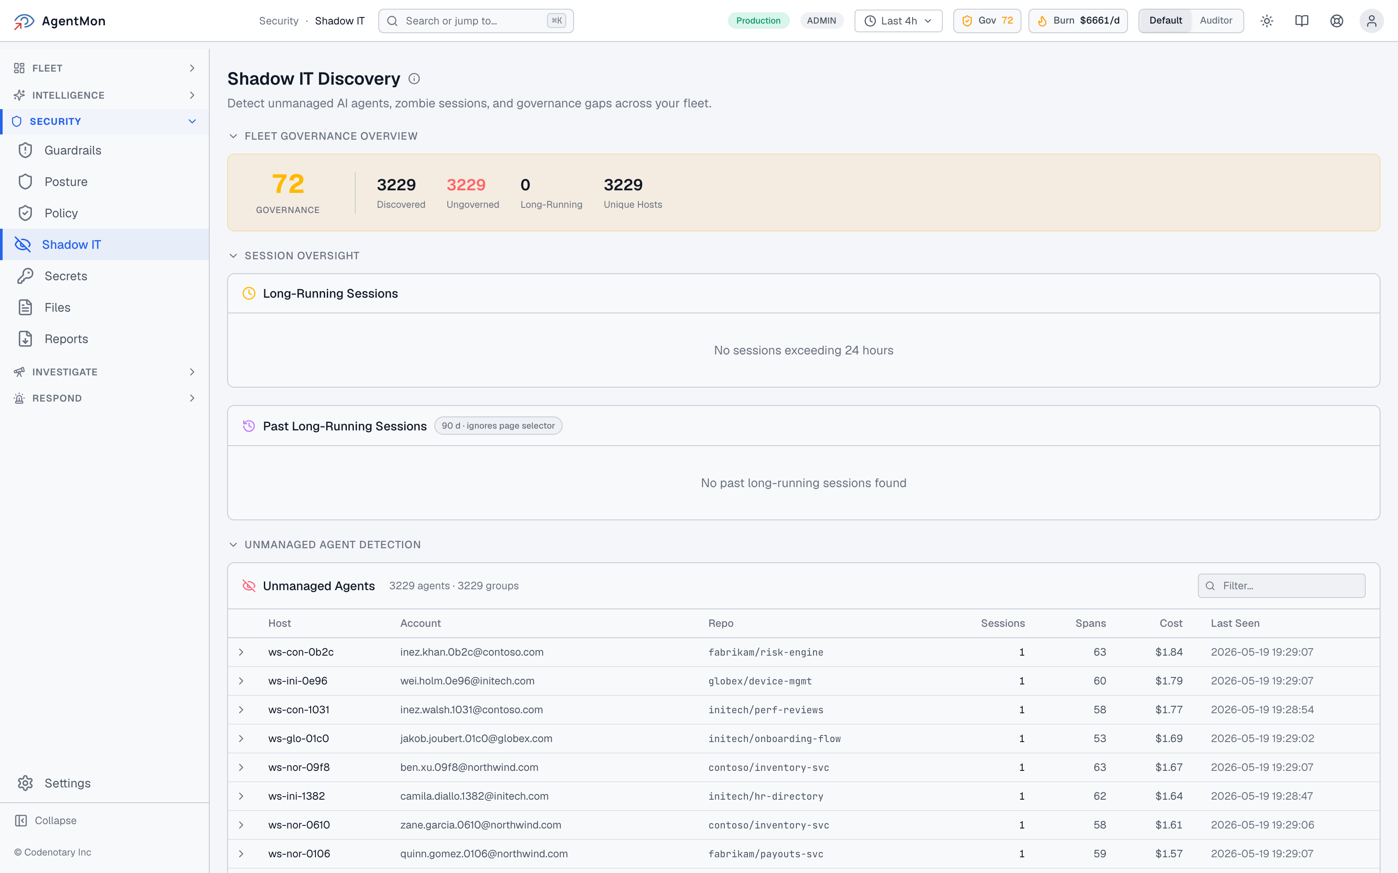
Task: Click the Gov shield icon in top bar
Action: click(x=967, y=21)
